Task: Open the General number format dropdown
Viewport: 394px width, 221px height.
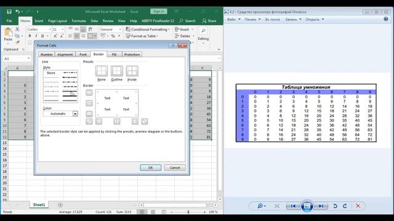Action: pyautogui.click(x=120, y=29)
